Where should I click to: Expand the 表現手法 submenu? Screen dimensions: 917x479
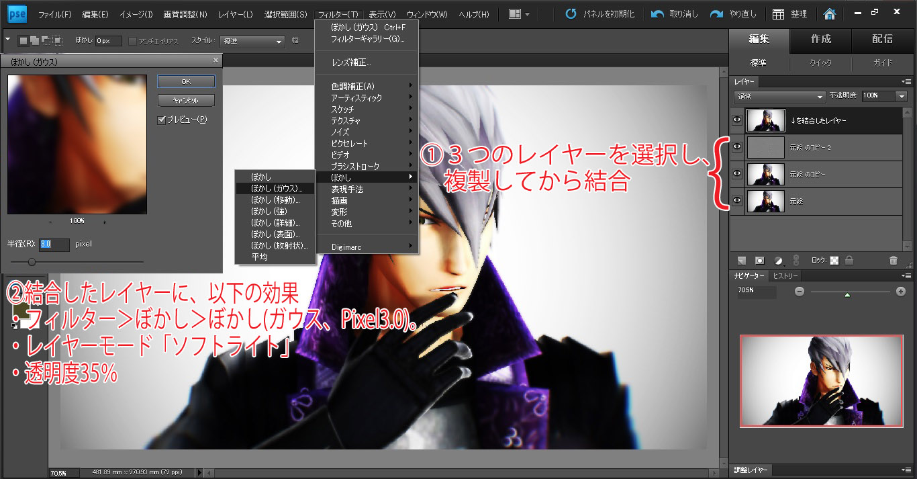point(367,189)
